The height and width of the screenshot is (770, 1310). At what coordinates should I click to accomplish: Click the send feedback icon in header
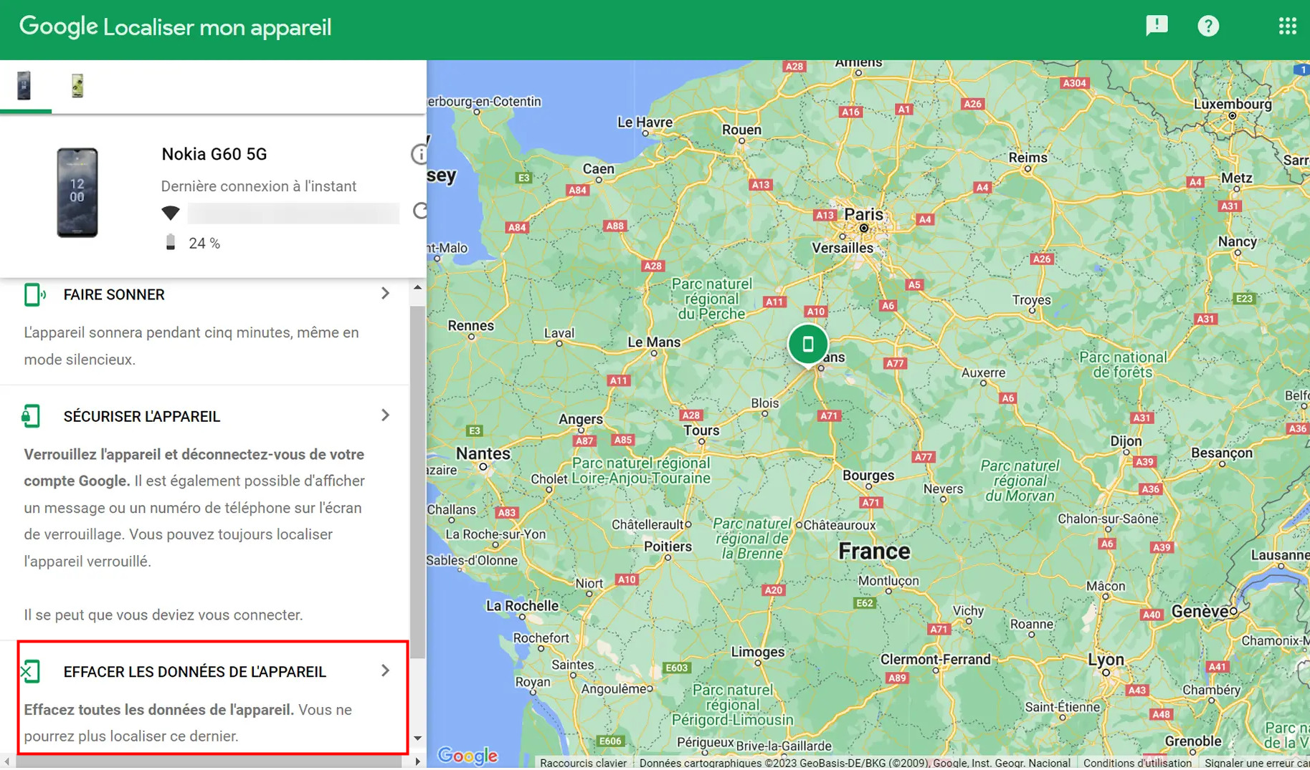1157,27
